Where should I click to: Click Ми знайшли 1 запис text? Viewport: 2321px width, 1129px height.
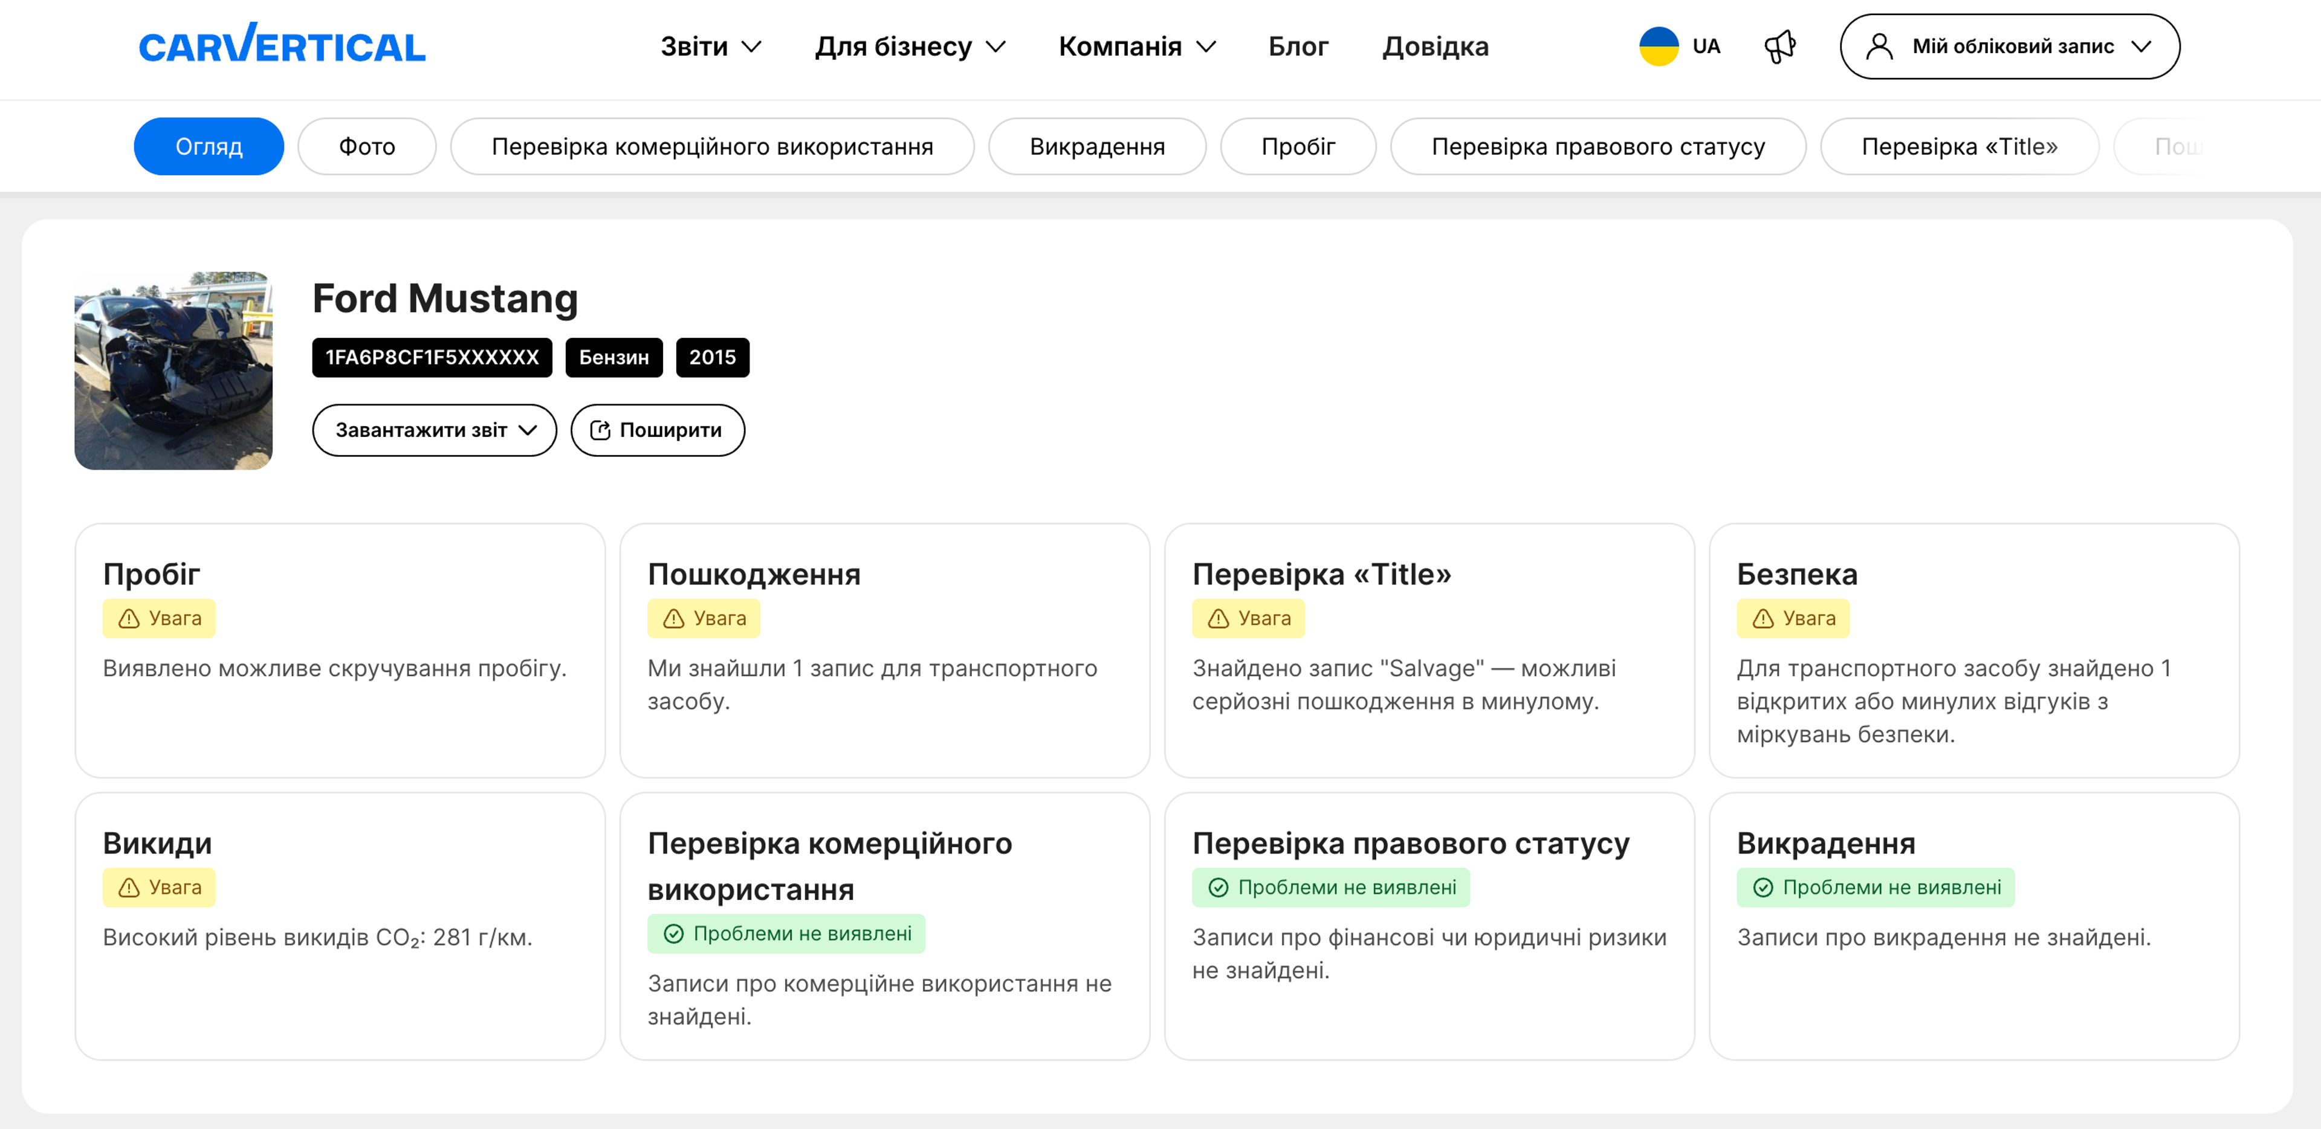tap(872, 685)
